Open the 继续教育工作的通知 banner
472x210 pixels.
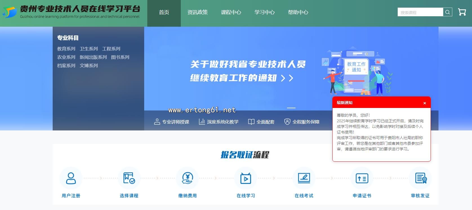coord(248,71)
